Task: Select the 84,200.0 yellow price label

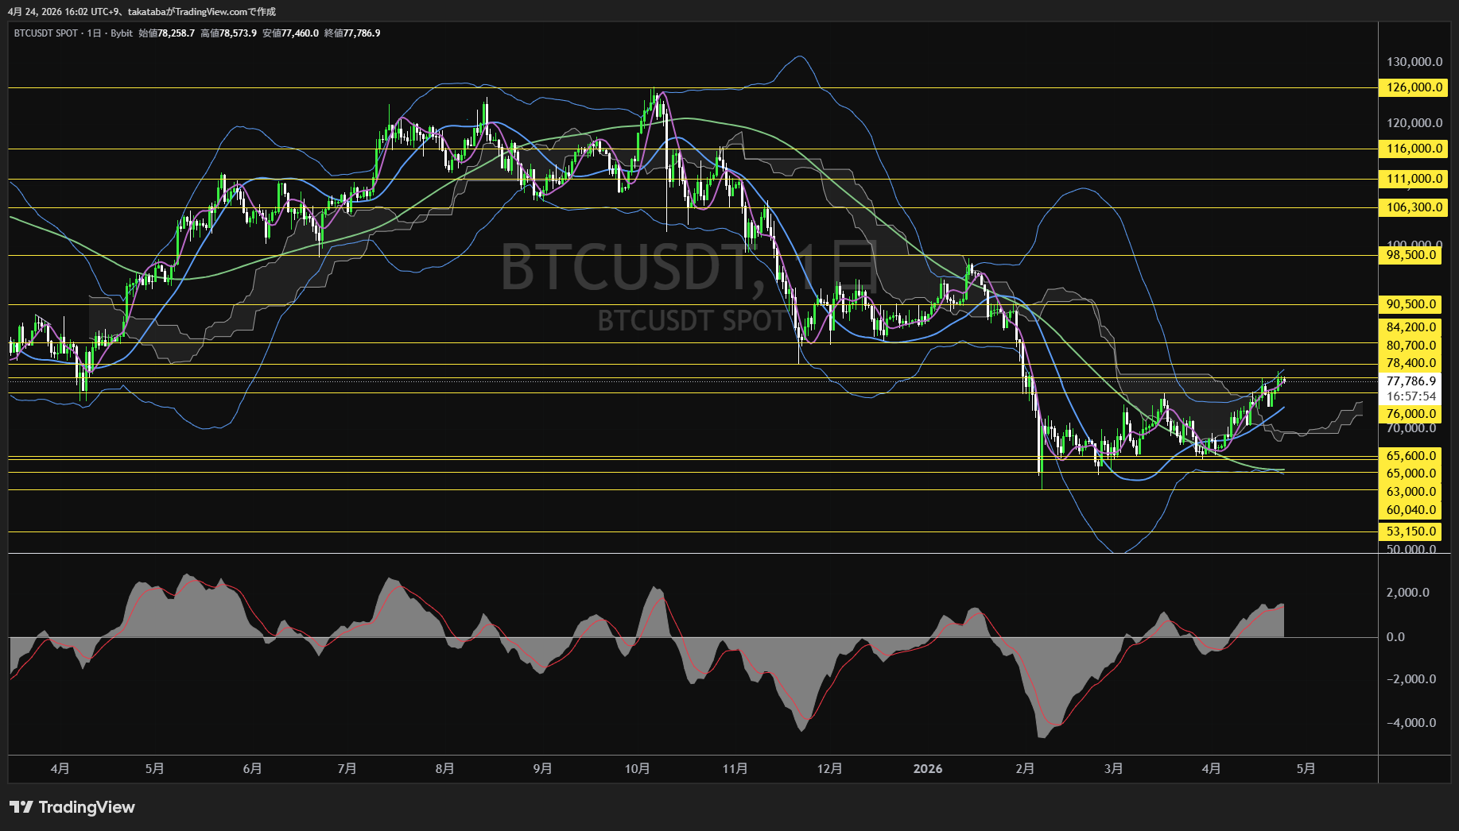Action: 1410,327
